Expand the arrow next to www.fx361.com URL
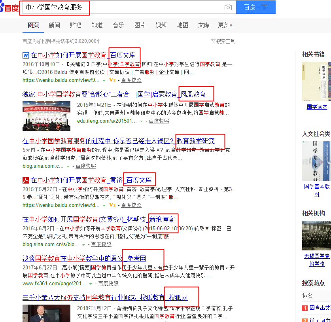 [91, 284]
